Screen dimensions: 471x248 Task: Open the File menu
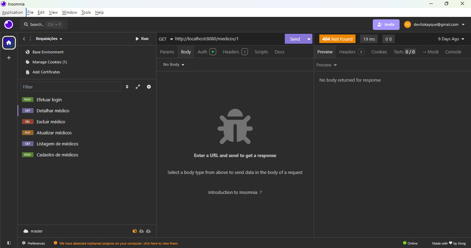pyautogui.click(x=30, y=12)
